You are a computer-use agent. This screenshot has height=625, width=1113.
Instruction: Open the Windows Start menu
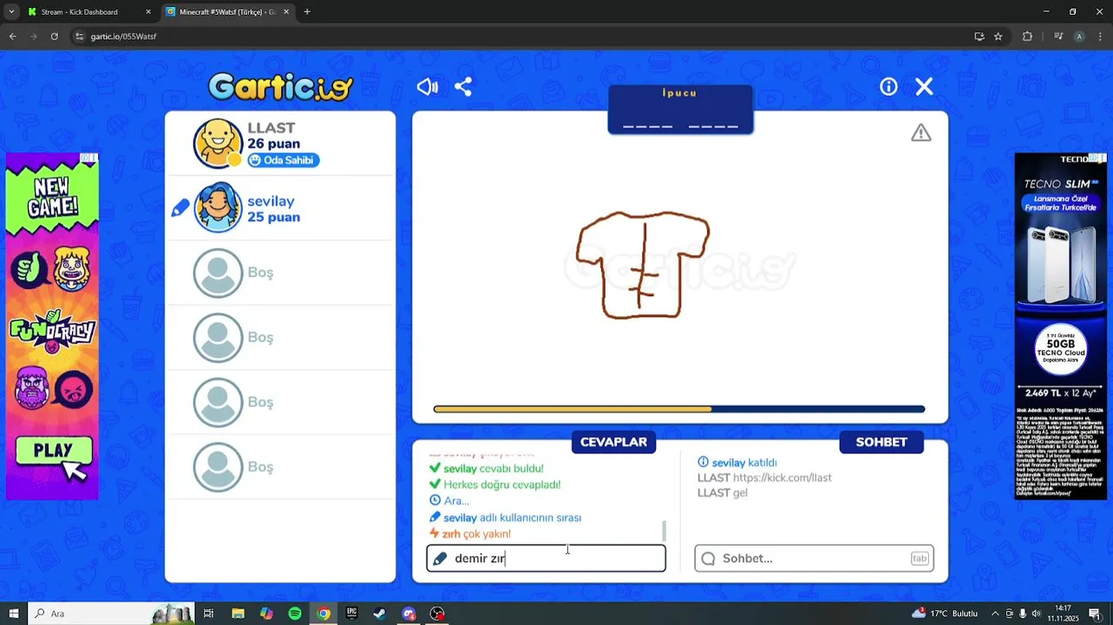coord(13,614)
